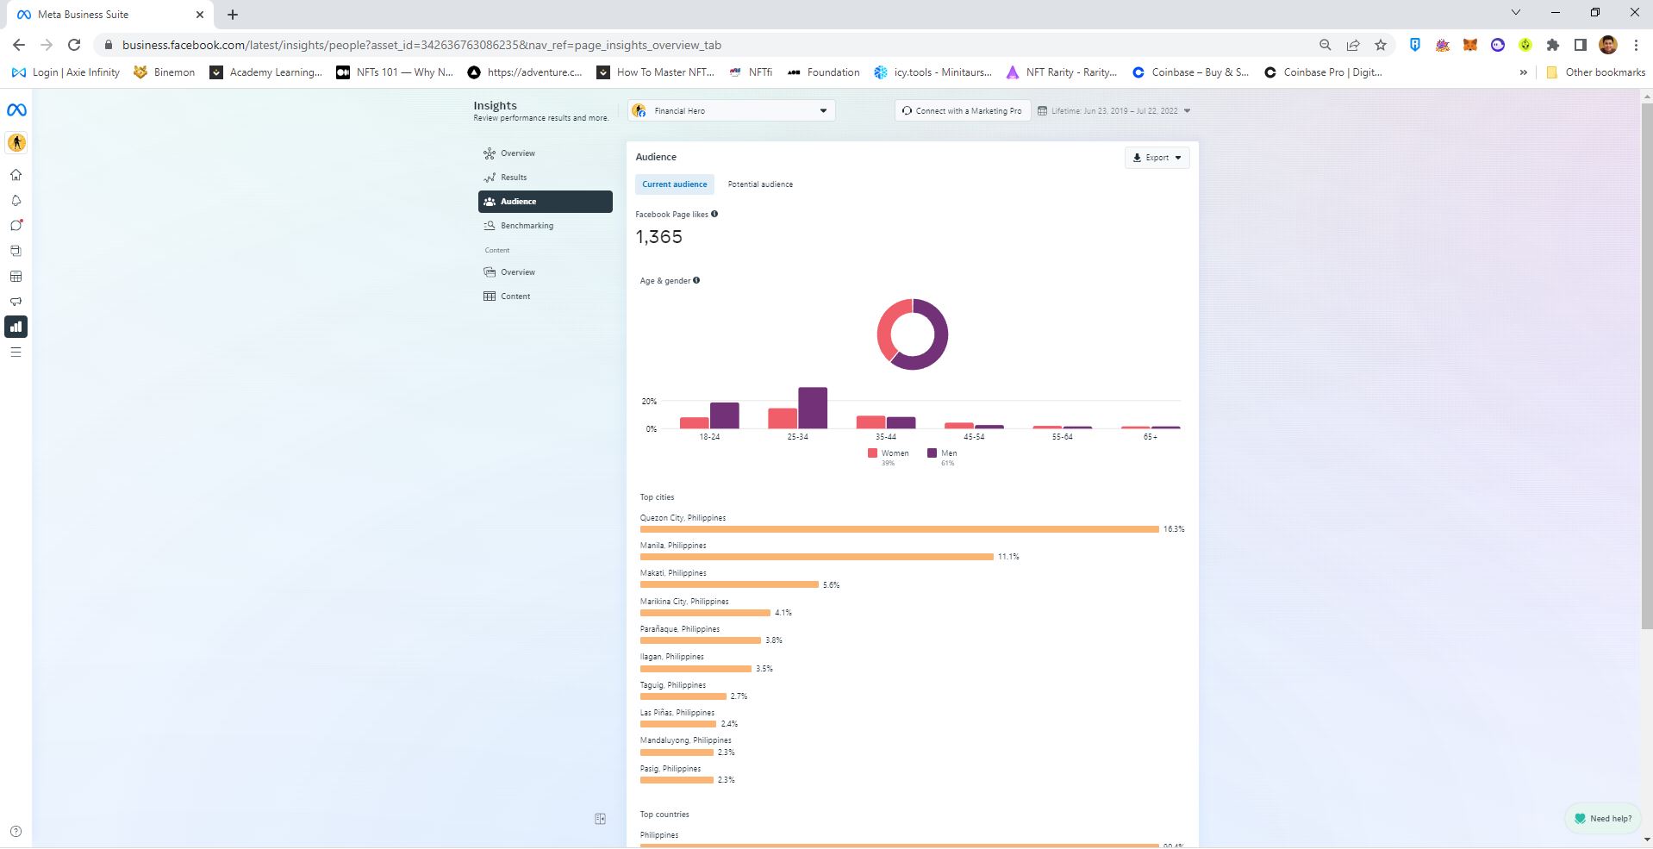Open the Notifications bell in the sidebar
The height and width of the screenshot is (849, 1653).
tap(16, 200)
